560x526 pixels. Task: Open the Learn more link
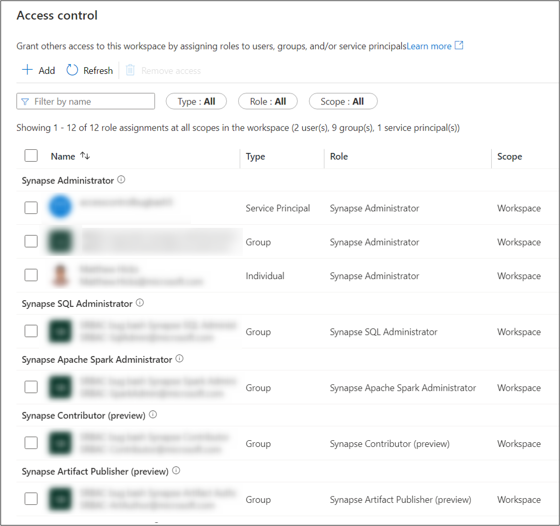pyautogui.click(x=429, y=46)
